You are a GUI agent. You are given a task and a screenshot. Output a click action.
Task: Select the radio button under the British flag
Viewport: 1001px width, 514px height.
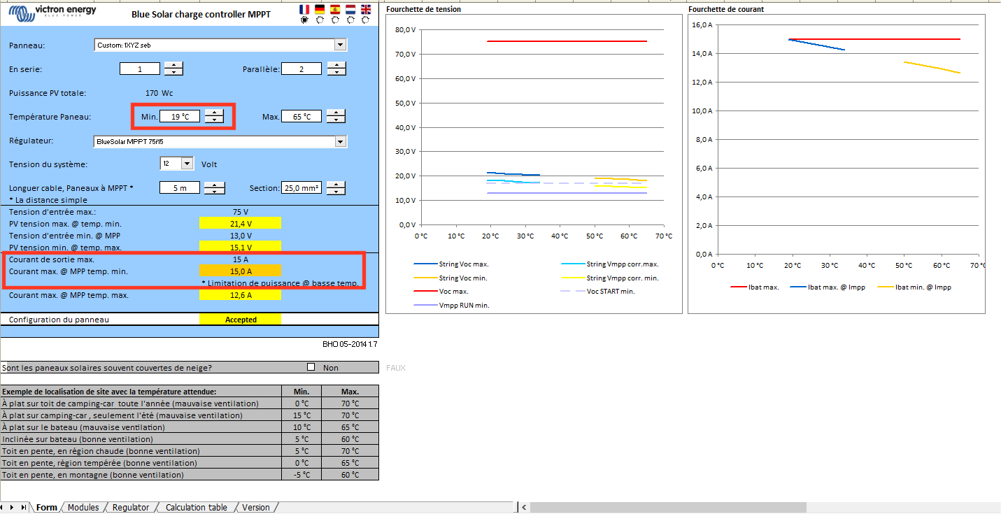(x=366, y=20)
